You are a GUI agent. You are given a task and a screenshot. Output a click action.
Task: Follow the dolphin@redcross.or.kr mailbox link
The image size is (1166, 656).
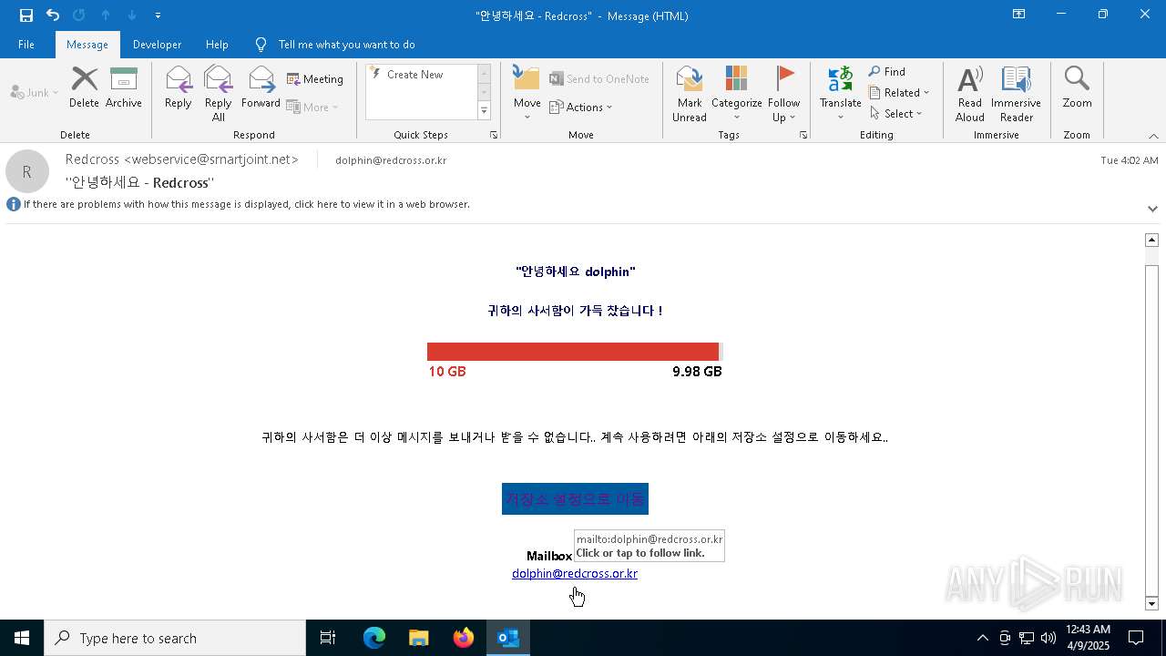coord(575,573)
